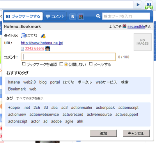This screenshot has width=156, height=143.
Task: Check the メールする checkbox
Action: 91,64
